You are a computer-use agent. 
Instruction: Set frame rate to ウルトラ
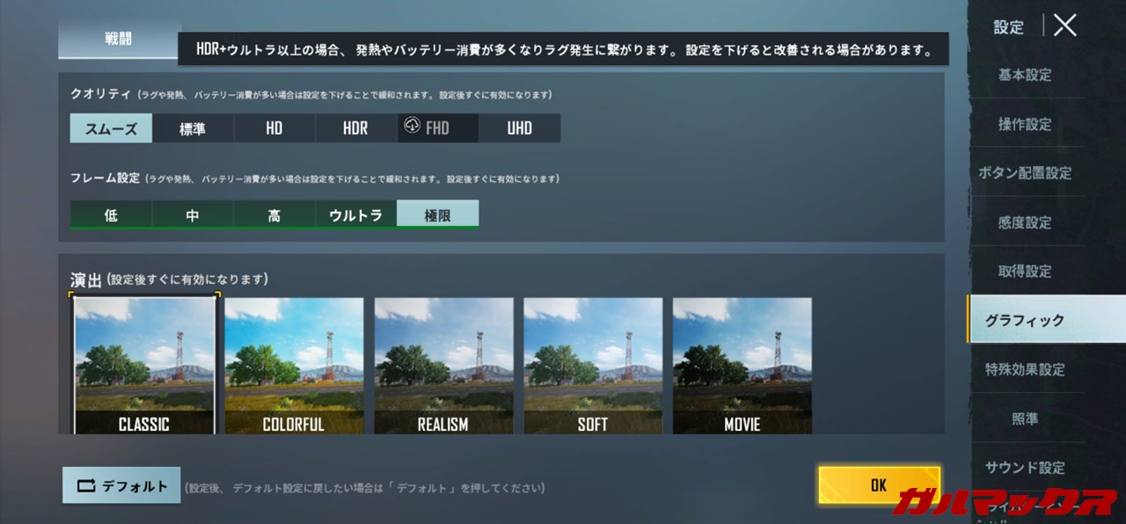(355, 215)
